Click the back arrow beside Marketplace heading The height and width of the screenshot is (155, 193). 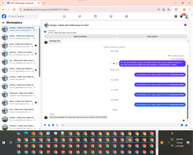coord(3,23)
